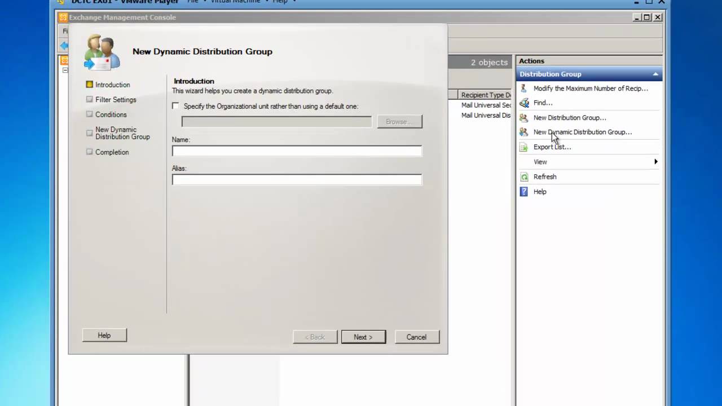Click the wizard's Help button

pos(104,335)
